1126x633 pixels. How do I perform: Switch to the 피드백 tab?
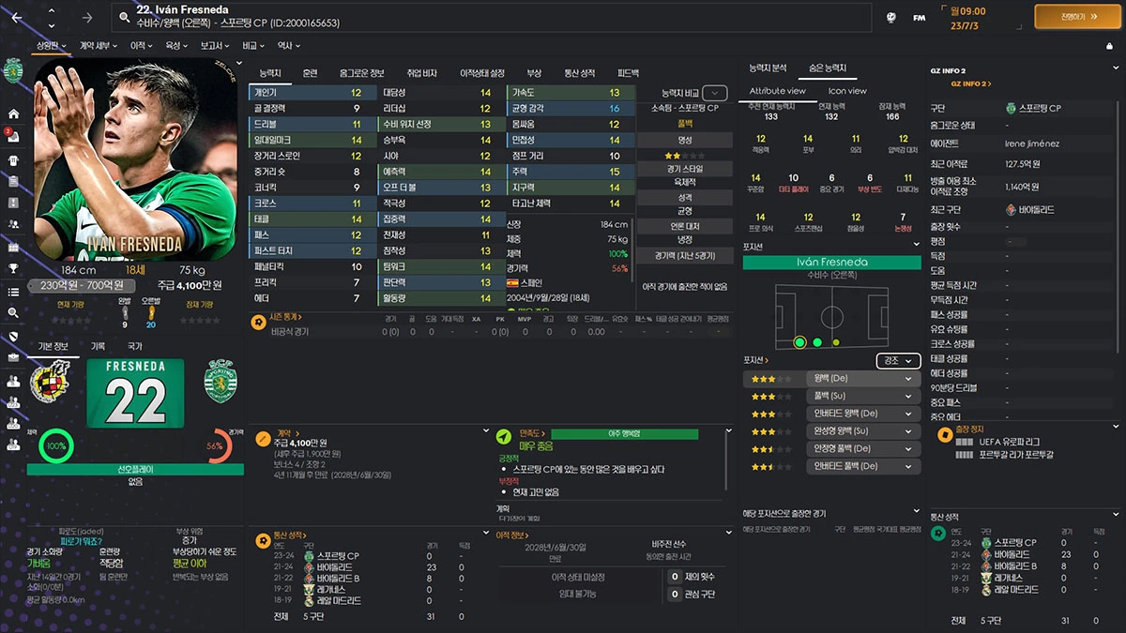628,72
